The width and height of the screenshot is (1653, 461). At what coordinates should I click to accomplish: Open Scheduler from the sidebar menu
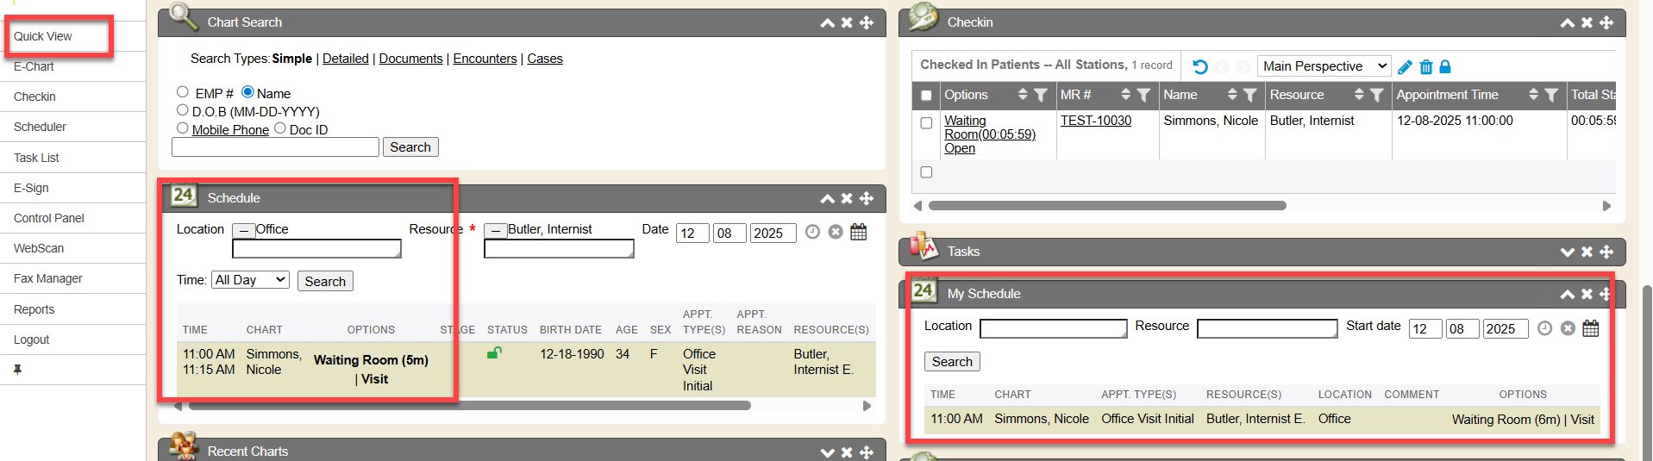click(x=40, y=127)
